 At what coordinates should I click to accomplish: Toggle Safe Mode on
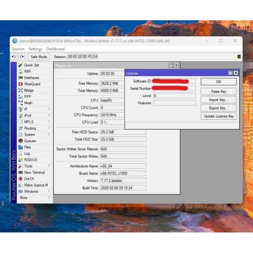click(x=39, y=57)
